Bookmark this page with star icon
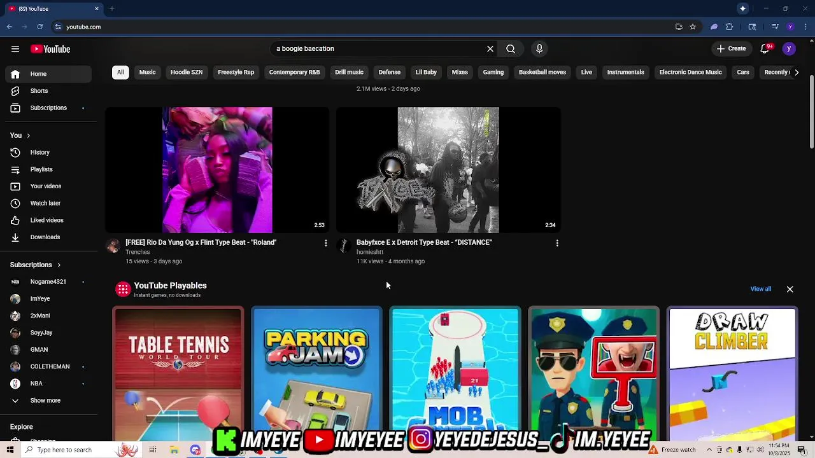Screen dimensions: 815x458 point(693,27)
